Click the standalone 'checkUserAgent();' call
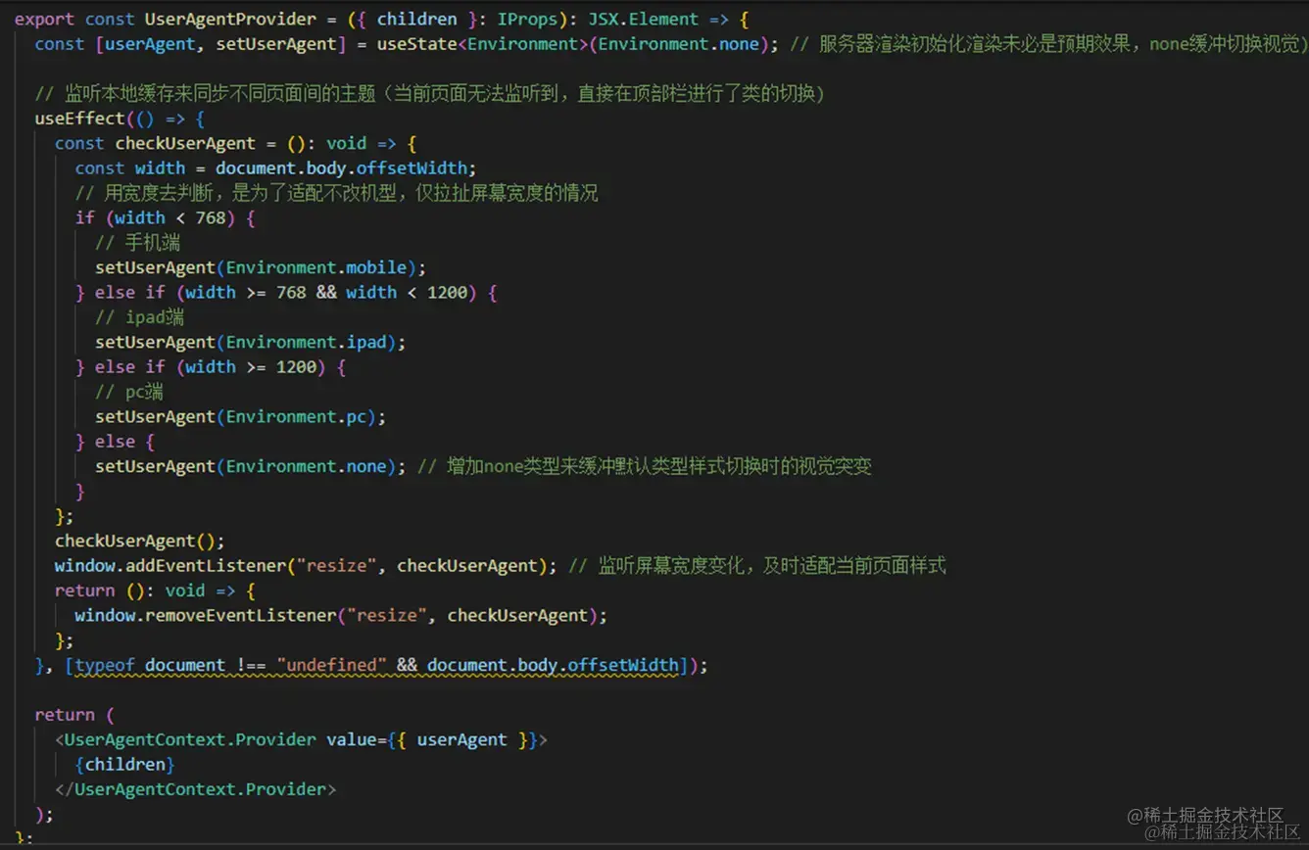Viewport: 1309px width, 850px height. [x=140, y=542]
